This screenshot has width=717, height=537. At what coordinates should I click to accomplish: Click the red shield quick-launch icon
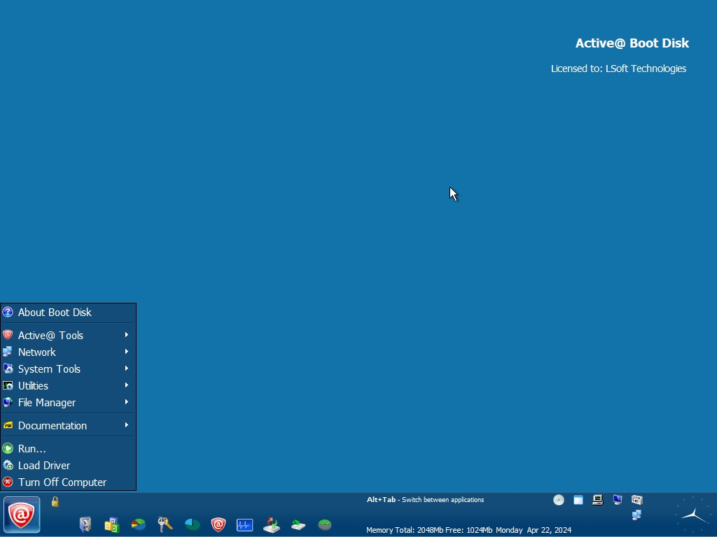pyautogui.click(x=218, y=524)
